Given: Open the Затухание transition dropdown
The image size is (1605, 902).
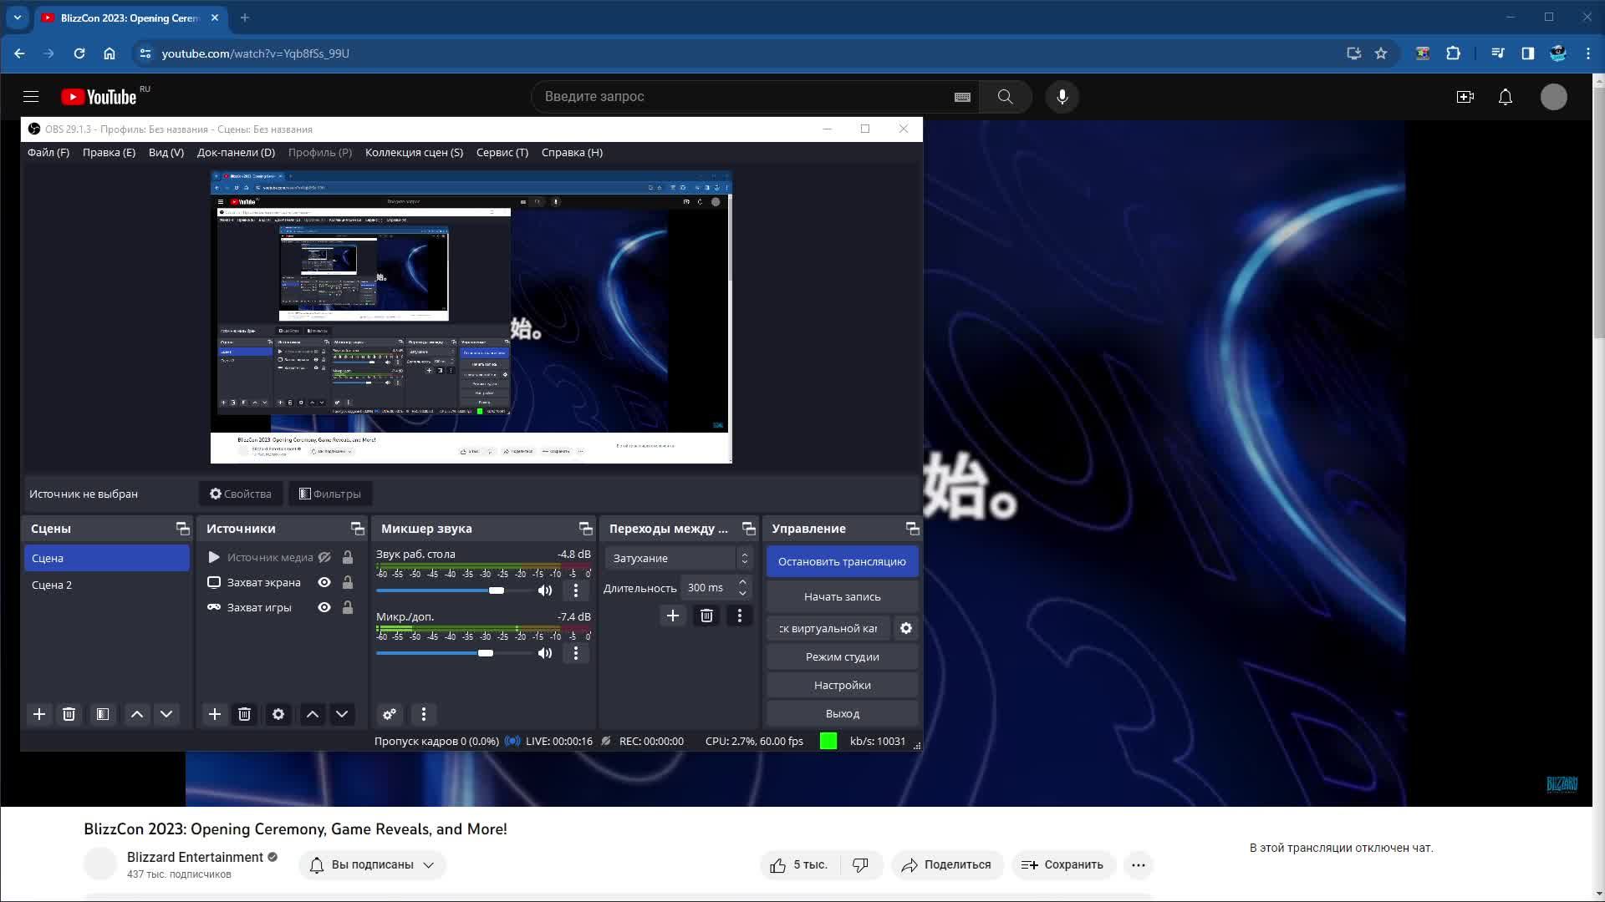Looking at the screenshot, I should (677, 558).
